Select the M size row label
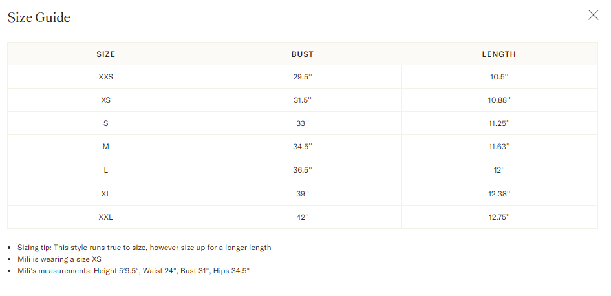611x296 pixels. [x=105, y=147]
